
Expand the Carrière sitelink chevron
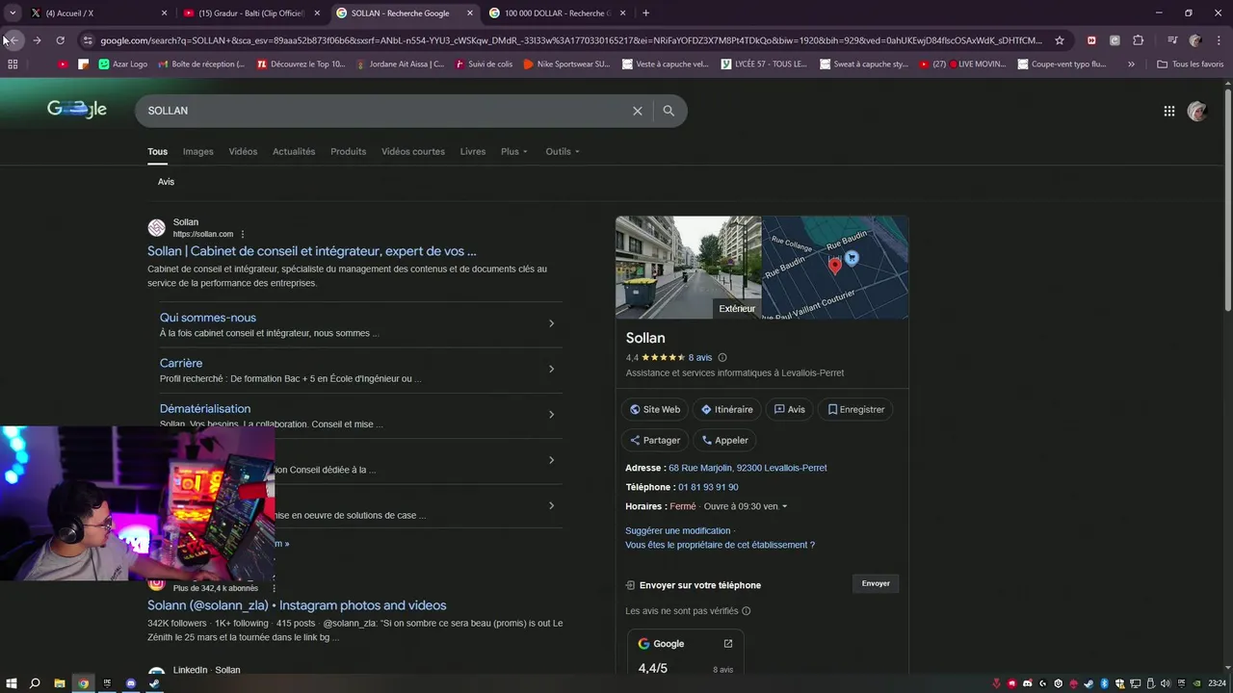pos(551,369)
